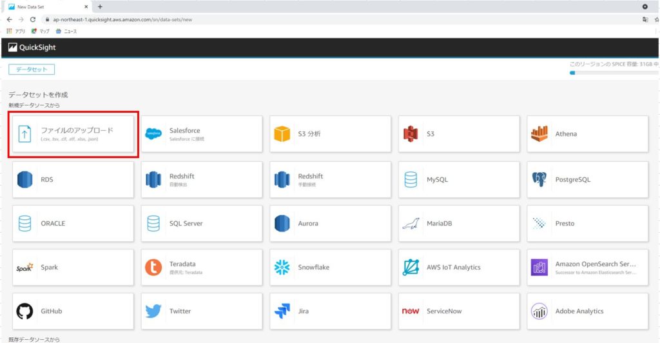Select the Twitter bird icon

[153, 311]
